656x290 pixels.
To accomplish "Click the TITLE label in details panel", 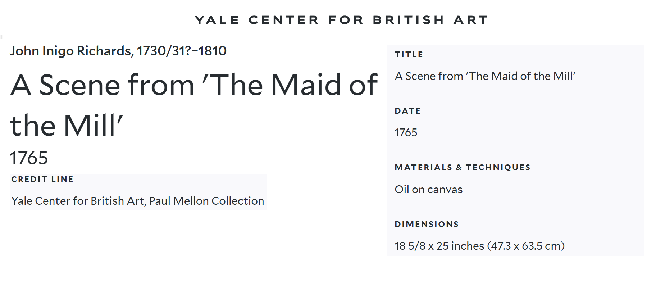I will [409, 55].
